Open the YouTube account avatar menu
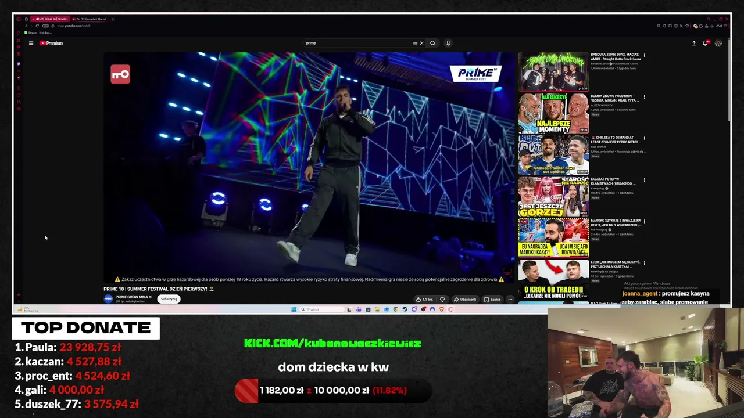The width and height of the screenshot is (744, 418). (x=718, y=43)
